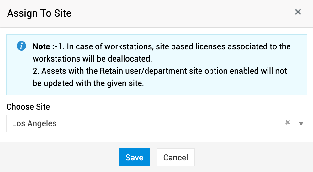Click the Choose Site field label
The width and height of the screenshot is (313, 172).
click(28, 107)
